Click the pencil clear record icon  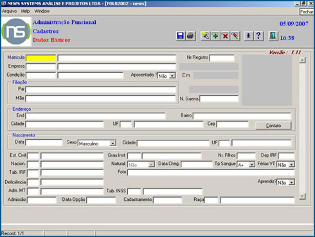235,35
